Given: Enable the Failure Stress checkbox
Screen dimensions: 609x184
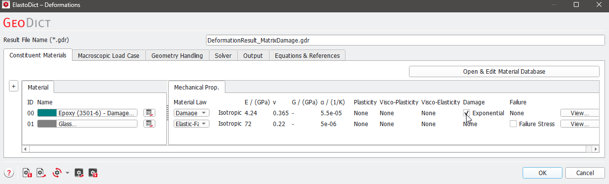Looking at the screenshot, I should [x=513, y=124].
